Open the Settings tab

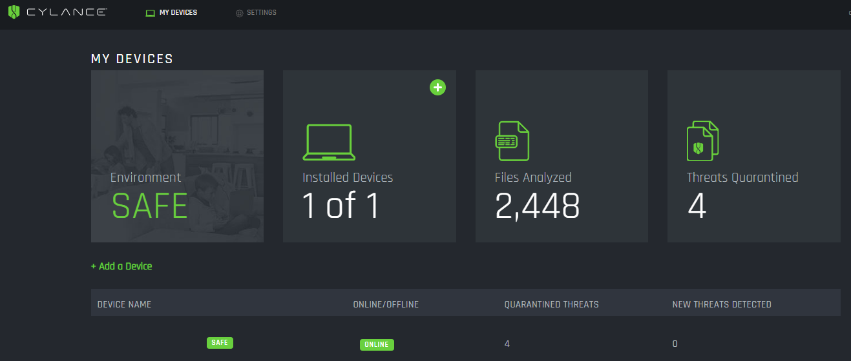[x=256, y=13]
